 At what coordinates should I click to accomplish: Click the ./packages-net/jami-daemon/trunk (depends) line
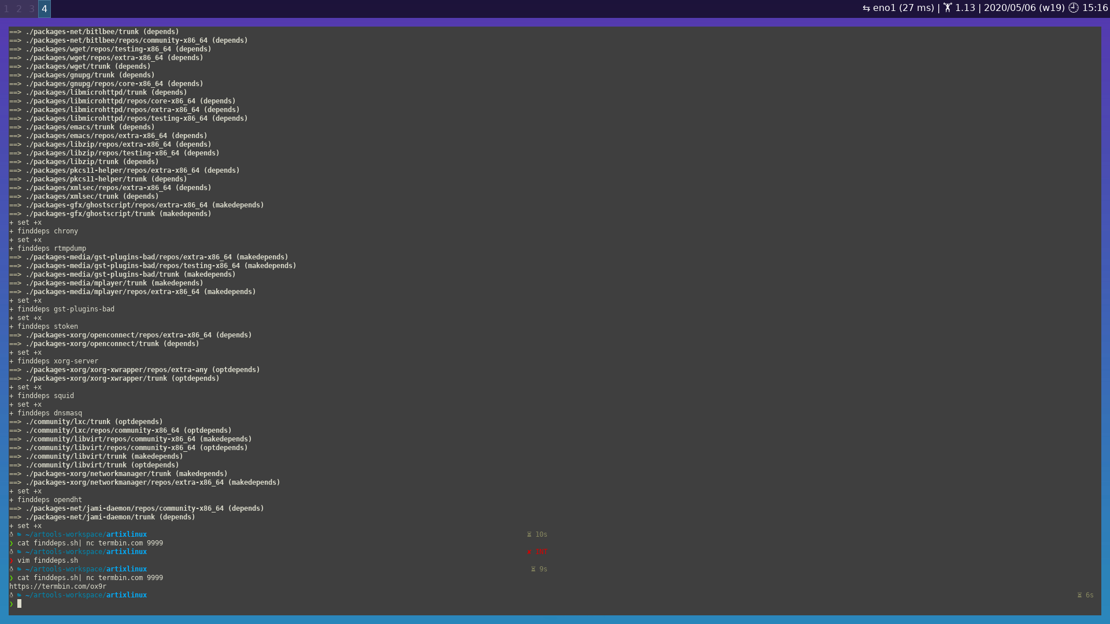[x=102, y=517]
